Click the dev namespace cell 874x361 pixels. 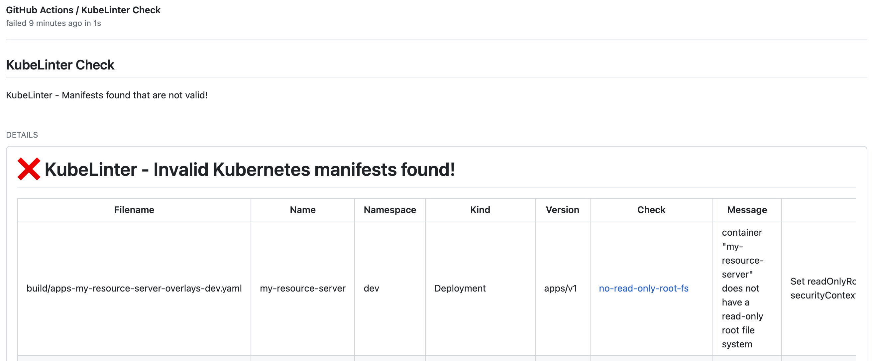tap(371, 288)
